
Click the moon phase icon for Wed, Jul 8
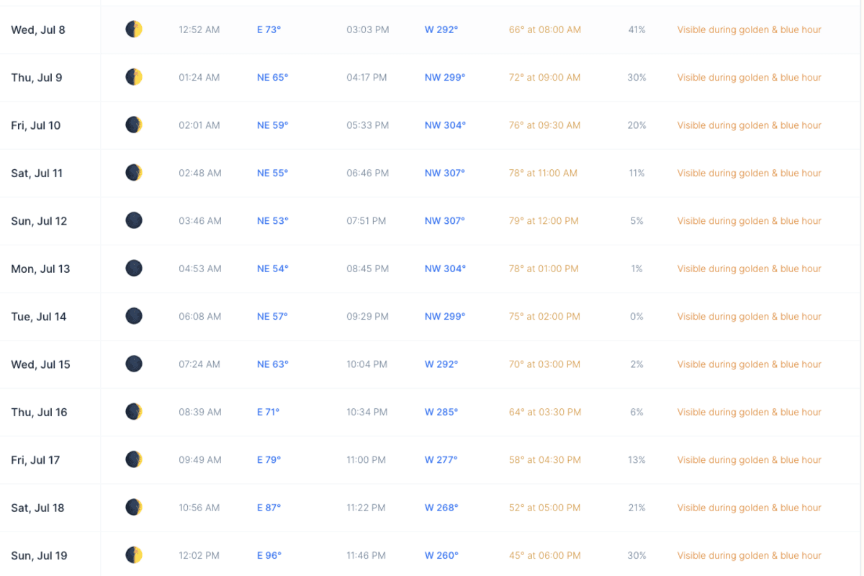click(134, 30)
